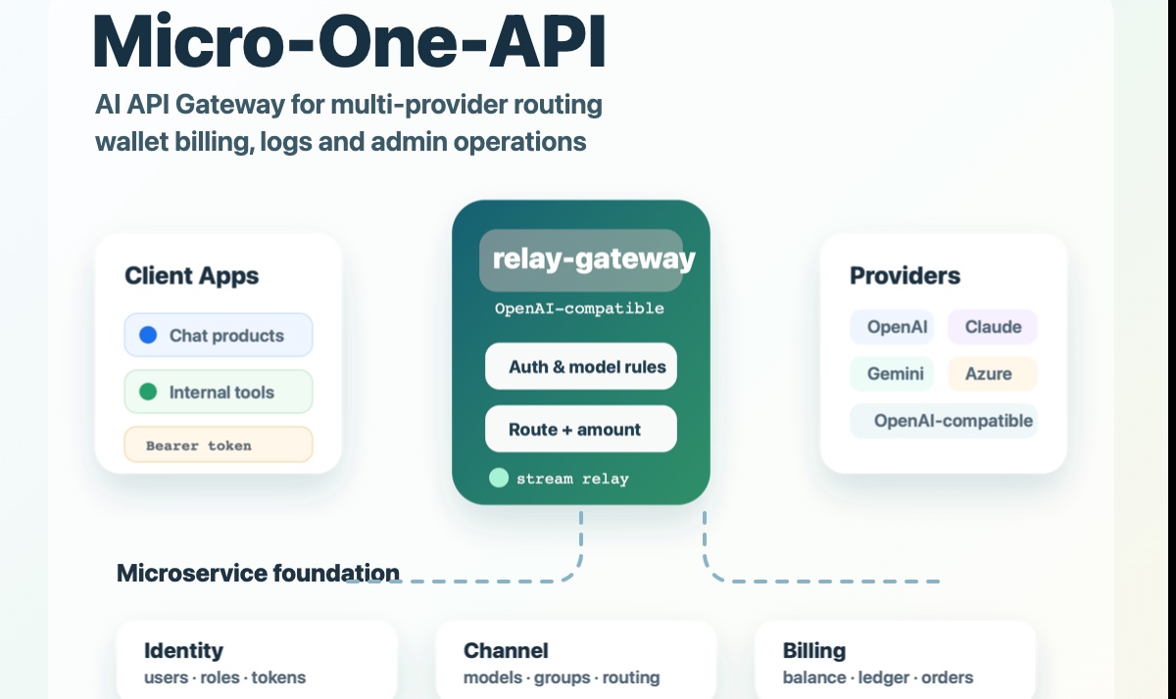The image size is (1176, 699).
Task: Select the Chat products chip
Action: click(219, 335)
